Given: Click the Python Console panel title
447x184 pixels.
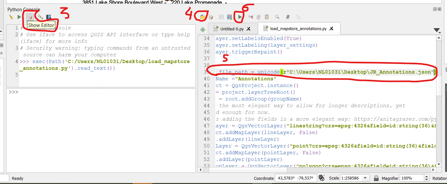Looking at the screenshot, I should point(24,10).
